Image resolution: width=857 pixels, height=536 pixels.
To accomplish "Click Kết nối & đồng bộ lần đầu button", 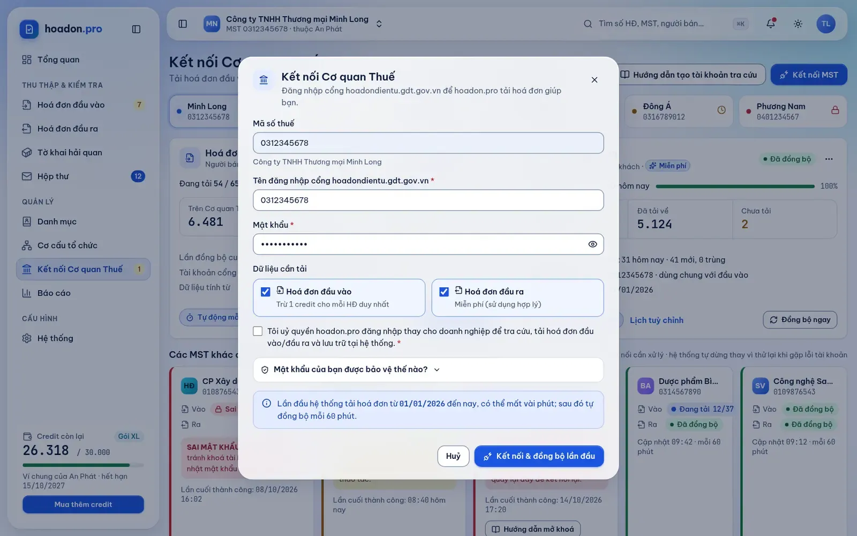I will click(x=539, y=456).
